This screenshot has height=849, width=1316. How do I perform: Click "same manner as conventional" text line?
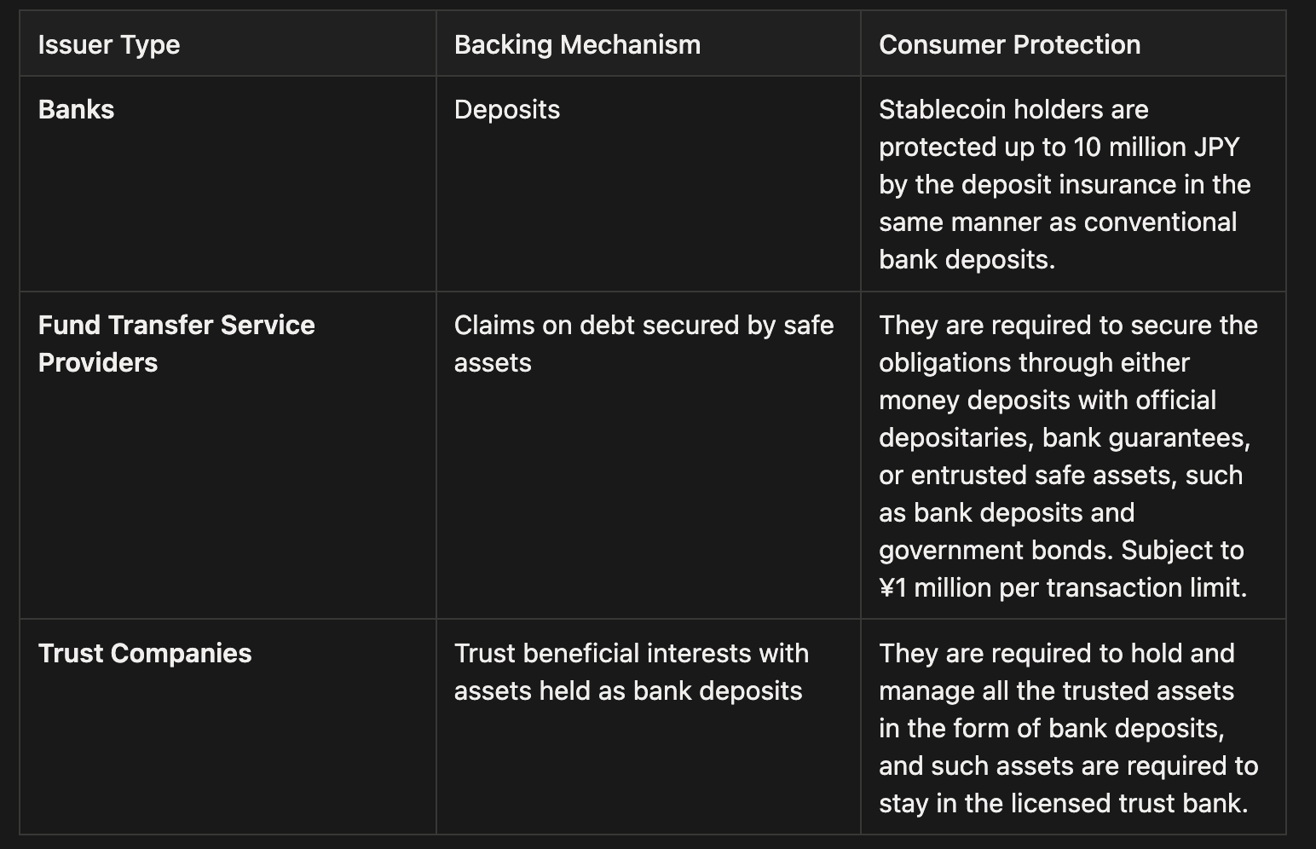[x=1057, y=222]
